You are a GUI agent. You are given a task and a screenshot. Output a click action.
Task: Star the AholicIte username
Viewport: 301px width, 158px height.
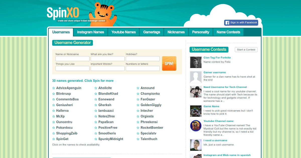(96, 88)
